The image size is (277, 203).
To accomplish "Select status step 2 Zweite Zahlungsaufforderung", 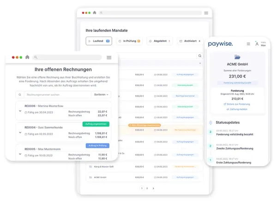I will pyautogui.click(x=235, y=149).
